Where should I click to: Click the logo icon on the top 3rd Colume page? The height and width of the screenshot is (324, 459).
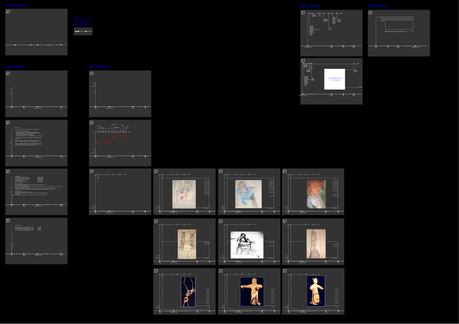click(x=303, y=13)
